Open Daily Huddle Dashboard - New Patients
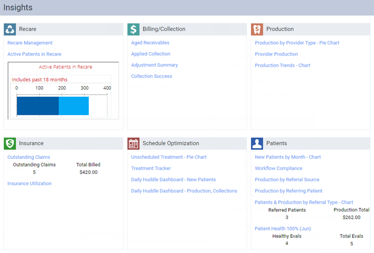Viewport: 374px width, 253px height. (x=173, y=180)
